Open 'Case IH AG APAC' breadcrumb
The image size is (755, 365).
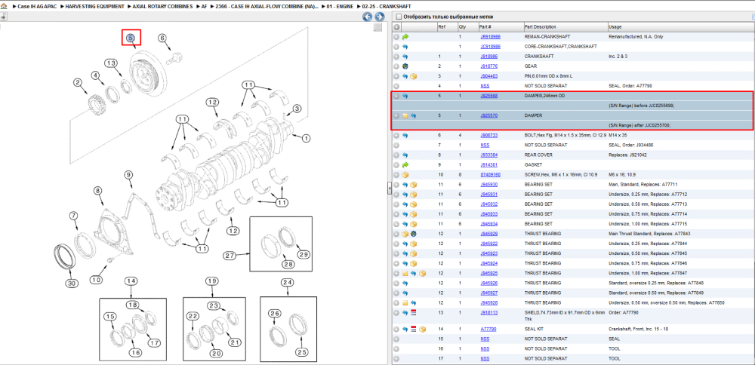(x=38, y=7)
